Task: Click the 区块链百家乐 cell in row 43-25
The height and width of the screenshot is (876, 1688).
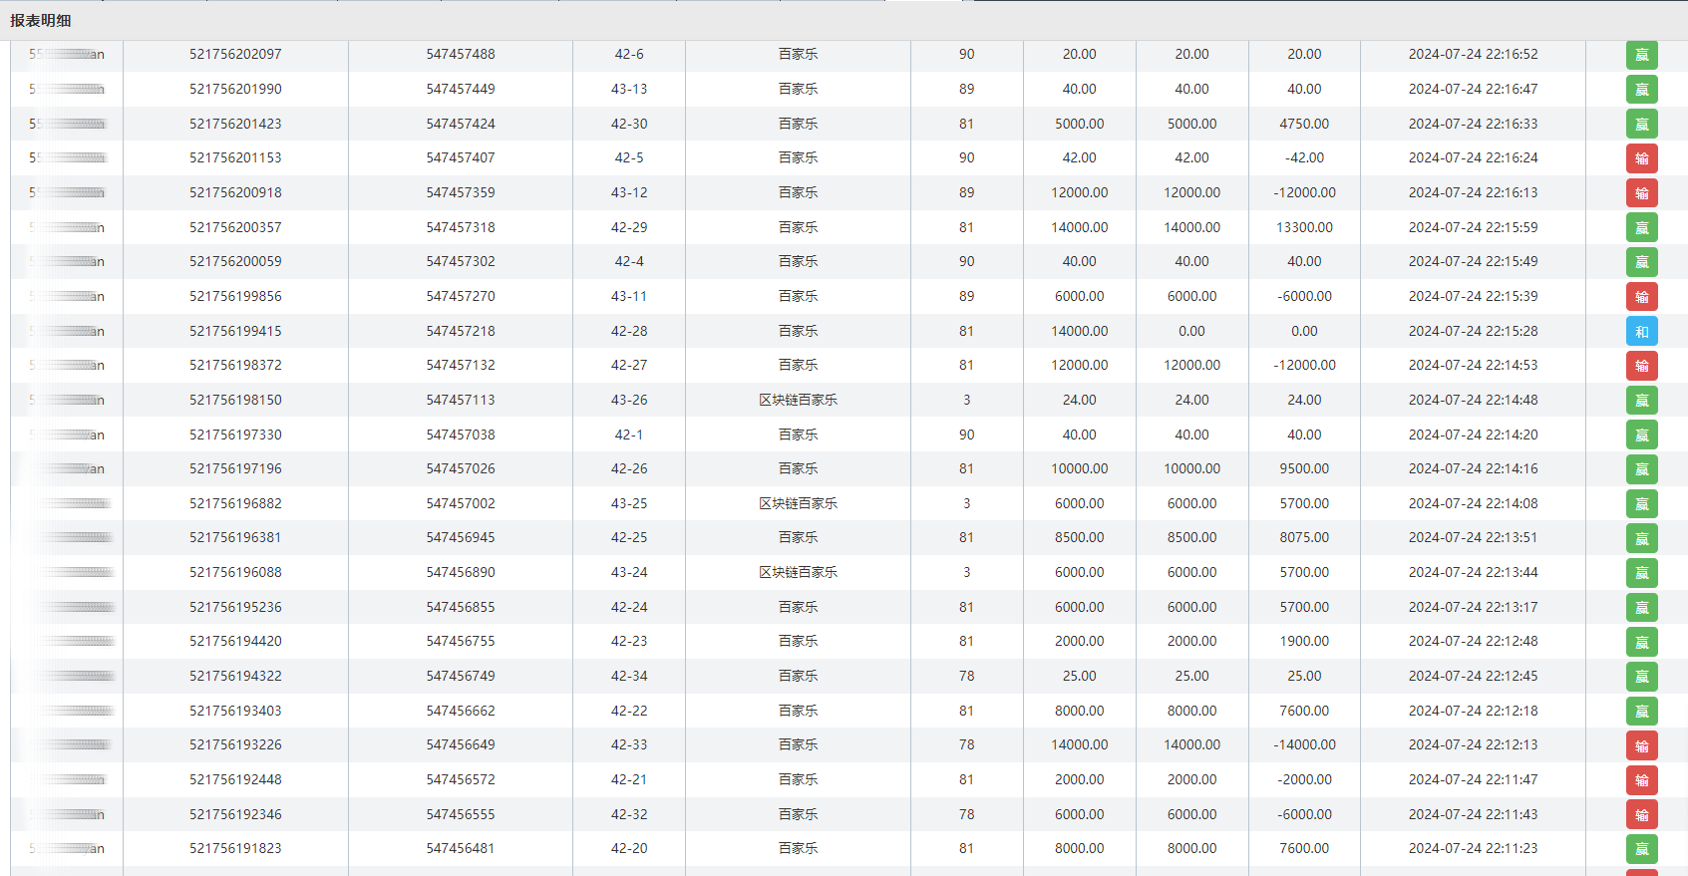Action: tap(798, 503)
